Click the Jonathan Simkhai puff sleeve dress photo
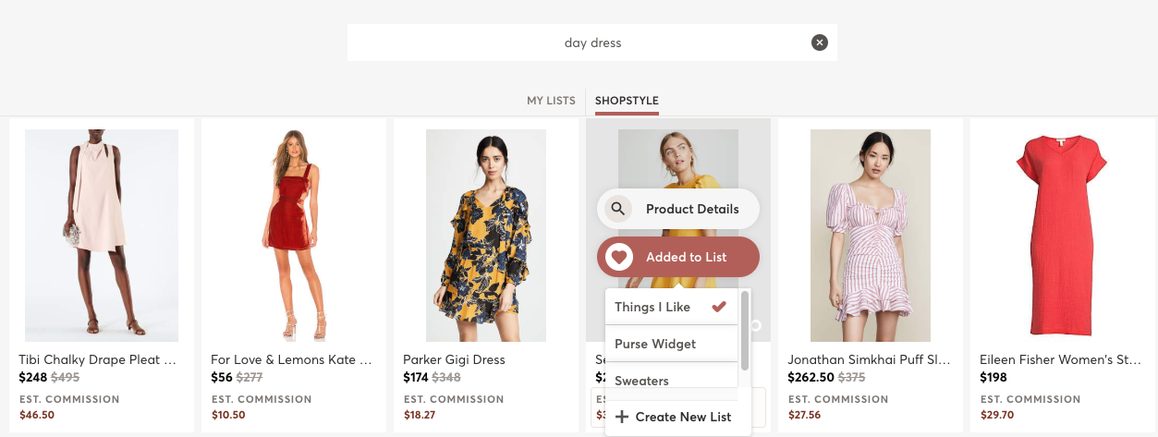 point(871,236)
